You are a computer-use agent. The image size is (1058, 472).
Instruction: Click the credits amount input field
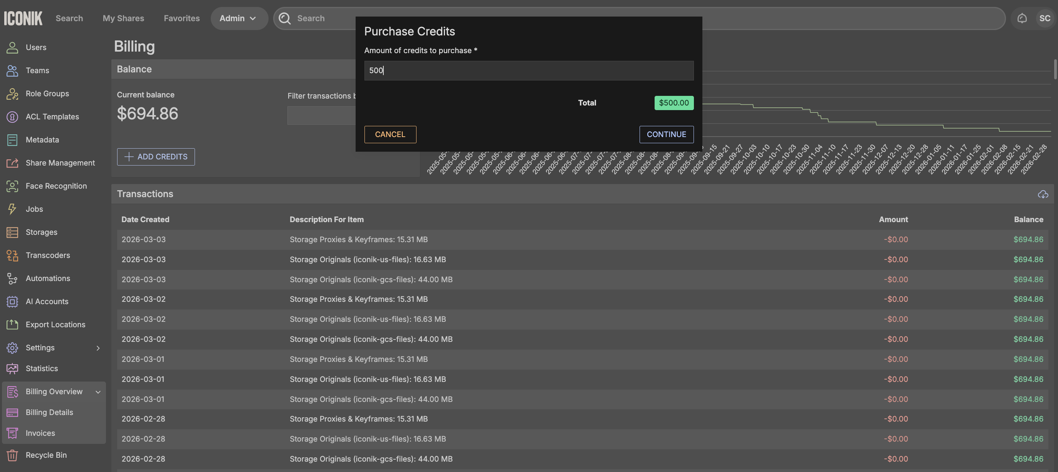[x=529, y=70]
